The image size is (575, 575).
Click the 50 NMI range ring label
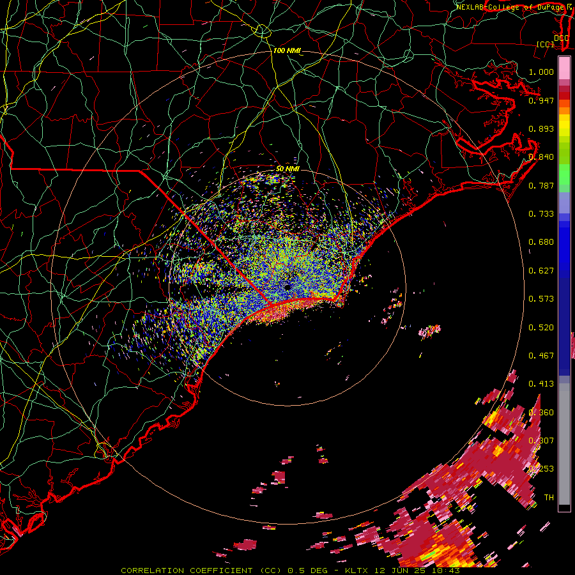[287, 169]
